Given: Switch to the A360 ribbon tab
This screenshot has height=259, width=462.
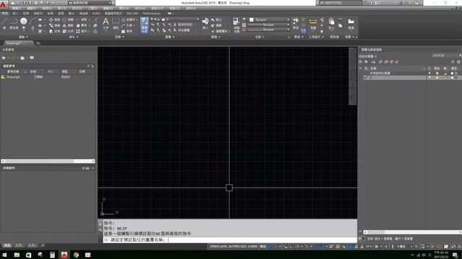Looking at the screenshot, I should (96, 13).
